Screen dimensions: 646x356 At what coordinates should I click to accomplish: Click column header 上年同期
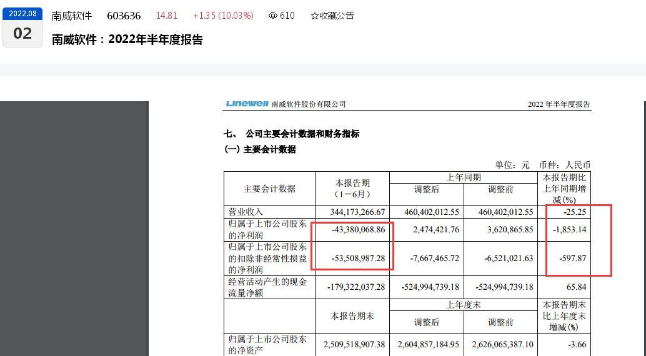(464, 177)
